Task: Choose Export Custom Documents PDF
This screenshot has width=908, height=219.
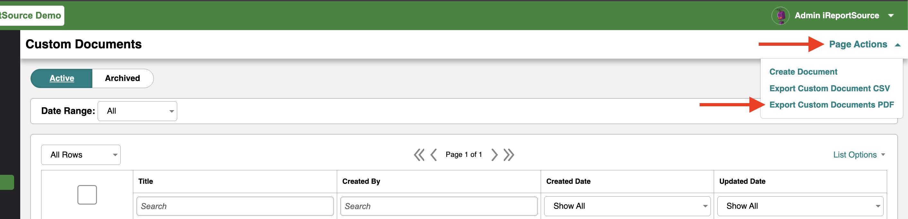Action: (832, 105)
